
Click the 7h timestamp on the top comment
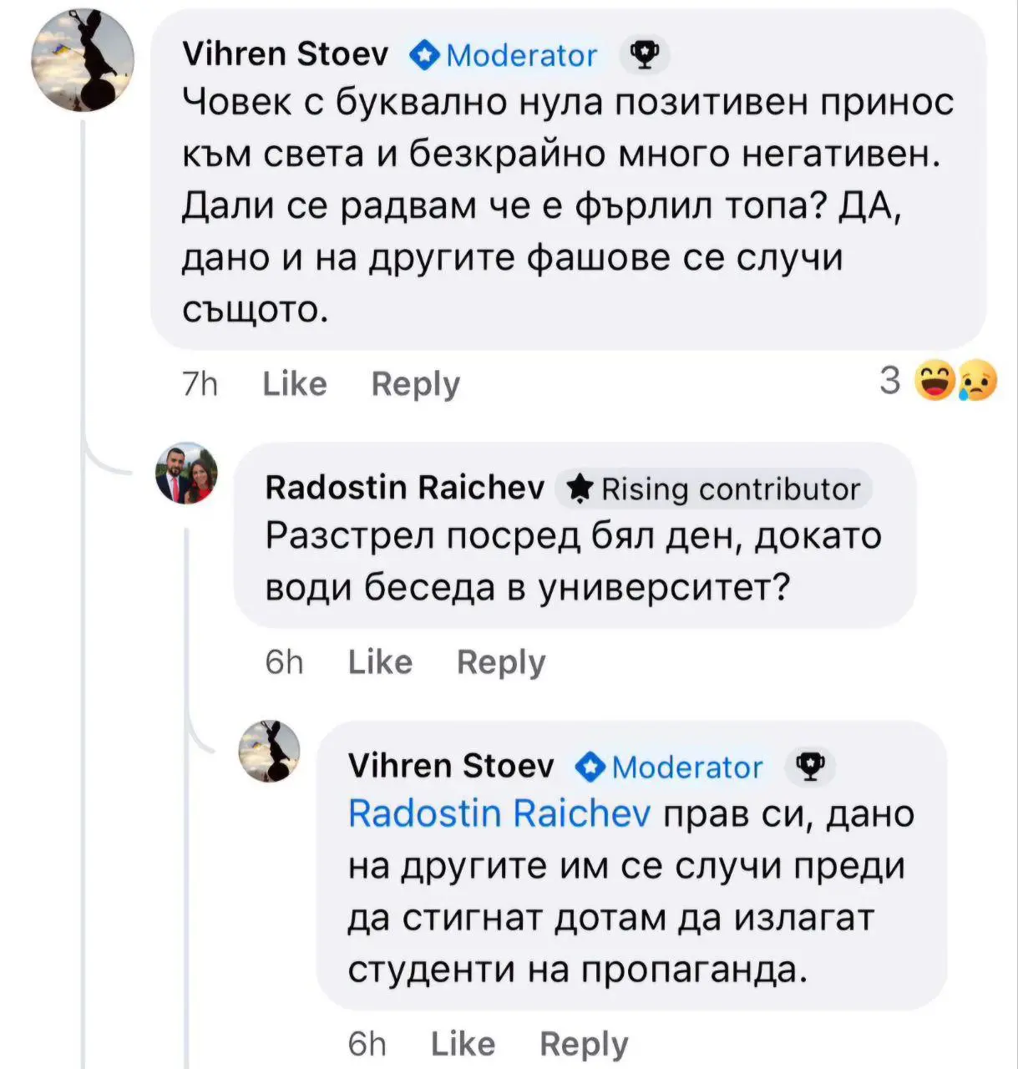coord(200,383)
